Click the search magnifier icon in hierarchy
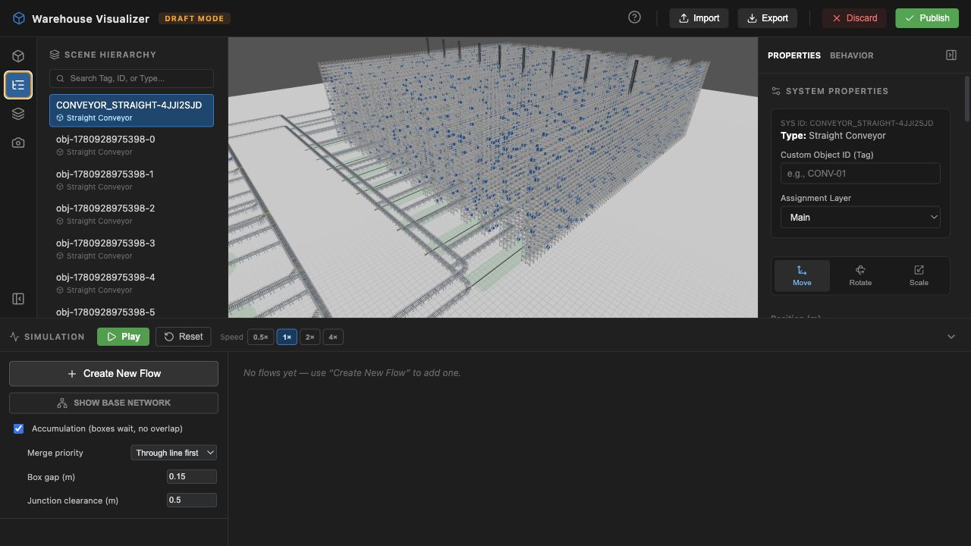This screenshot has width=971, height=546. point(61,78)
